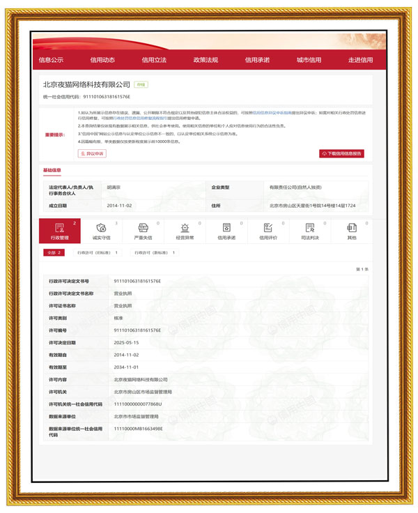Select the 行政管理 category icon
418x513 pixels.
click(59, 231)
